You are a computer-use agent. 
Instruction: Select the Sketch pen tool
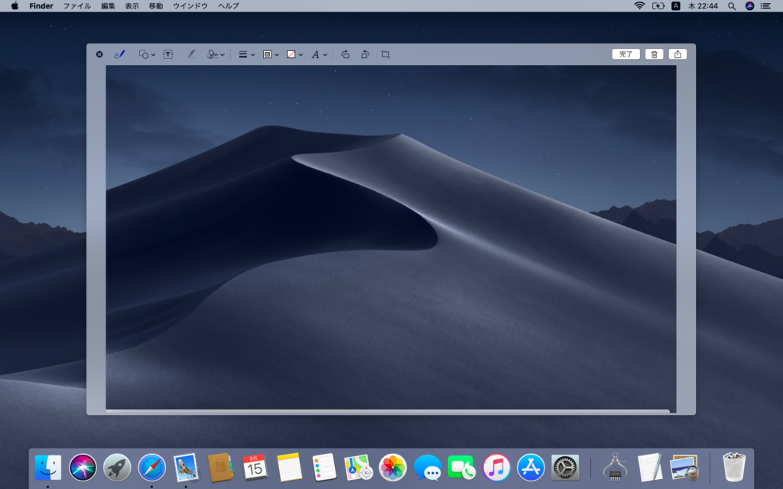(119, 54)
